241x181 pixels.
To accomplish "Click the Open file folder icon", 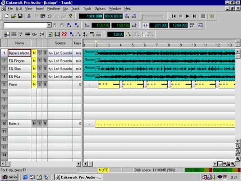I will coord(13,16).
